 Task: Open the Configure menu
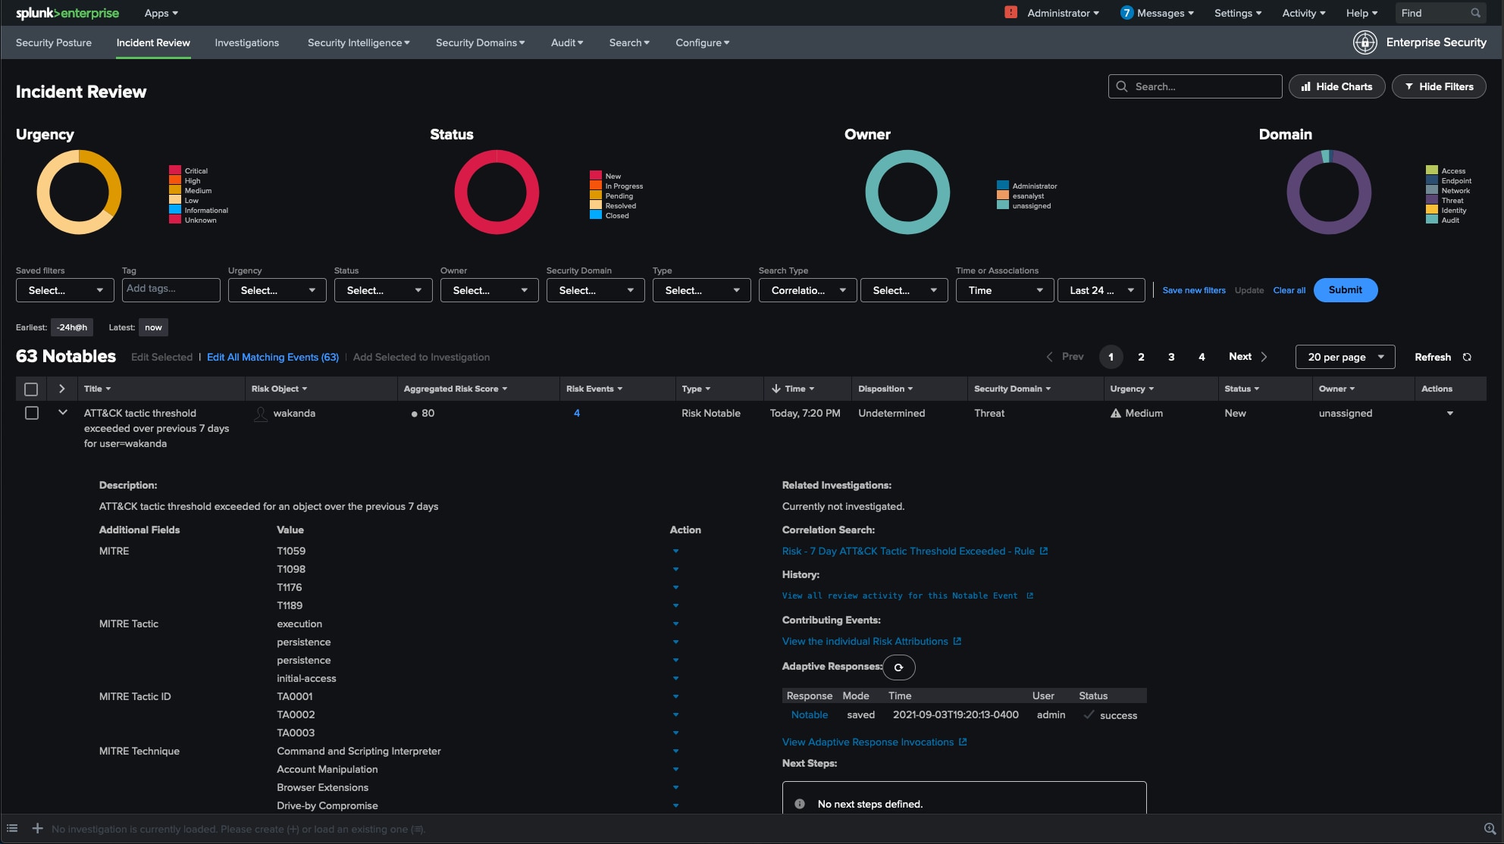702,42
